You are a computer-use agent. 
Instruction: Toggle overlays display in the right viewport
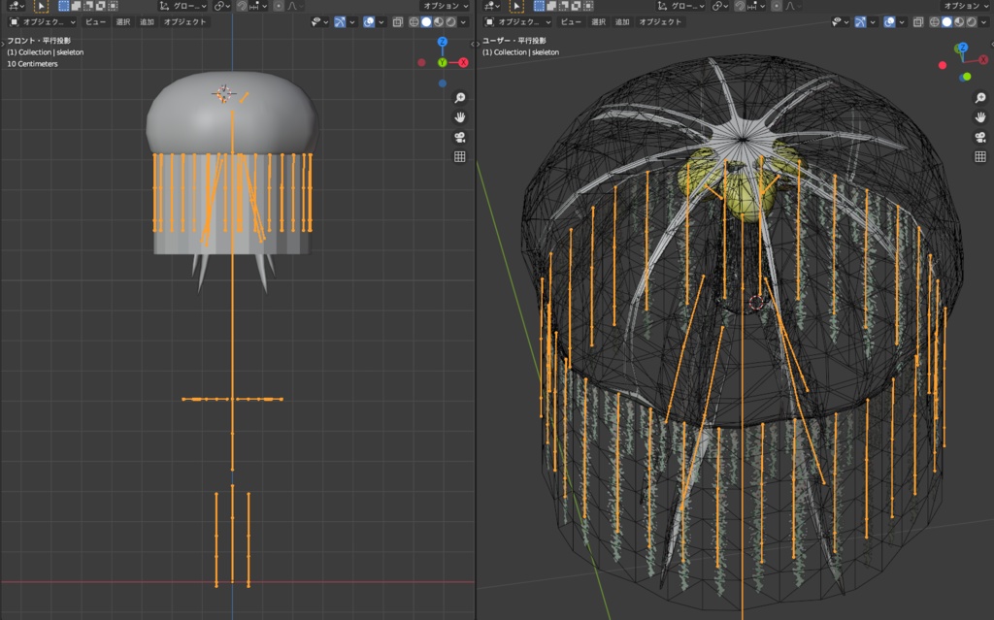tap(888, 21)
